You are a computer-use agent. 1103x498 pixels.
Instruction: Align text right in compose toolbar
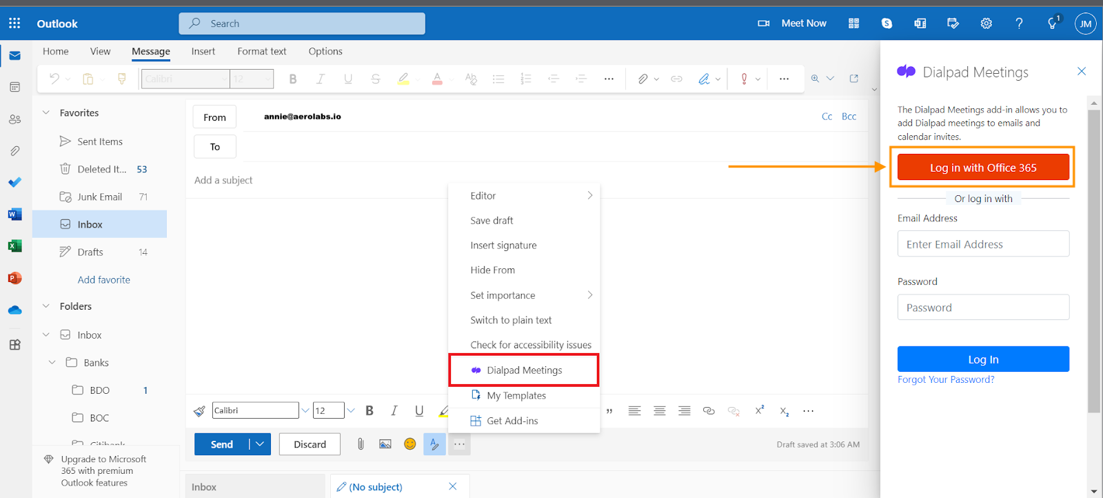click(x=685, y=411)
